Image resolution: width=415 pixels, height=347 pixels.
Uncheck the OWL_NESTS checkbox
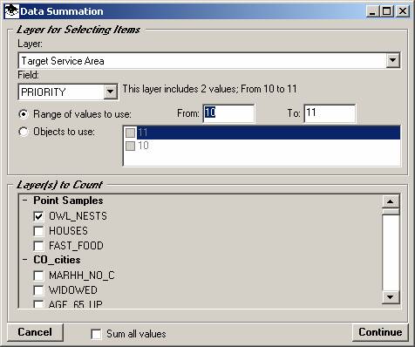coord(38,216)
